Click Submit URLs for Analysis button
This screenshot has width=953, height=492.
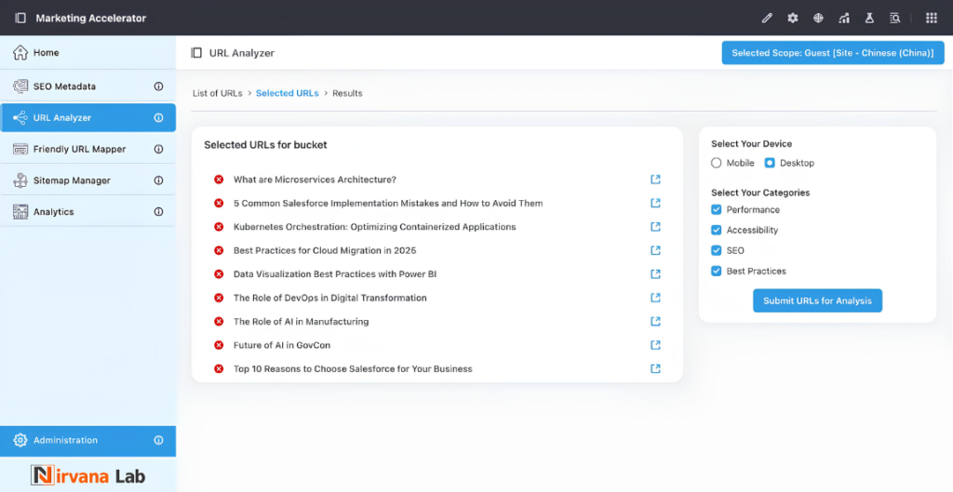(817, 300)
